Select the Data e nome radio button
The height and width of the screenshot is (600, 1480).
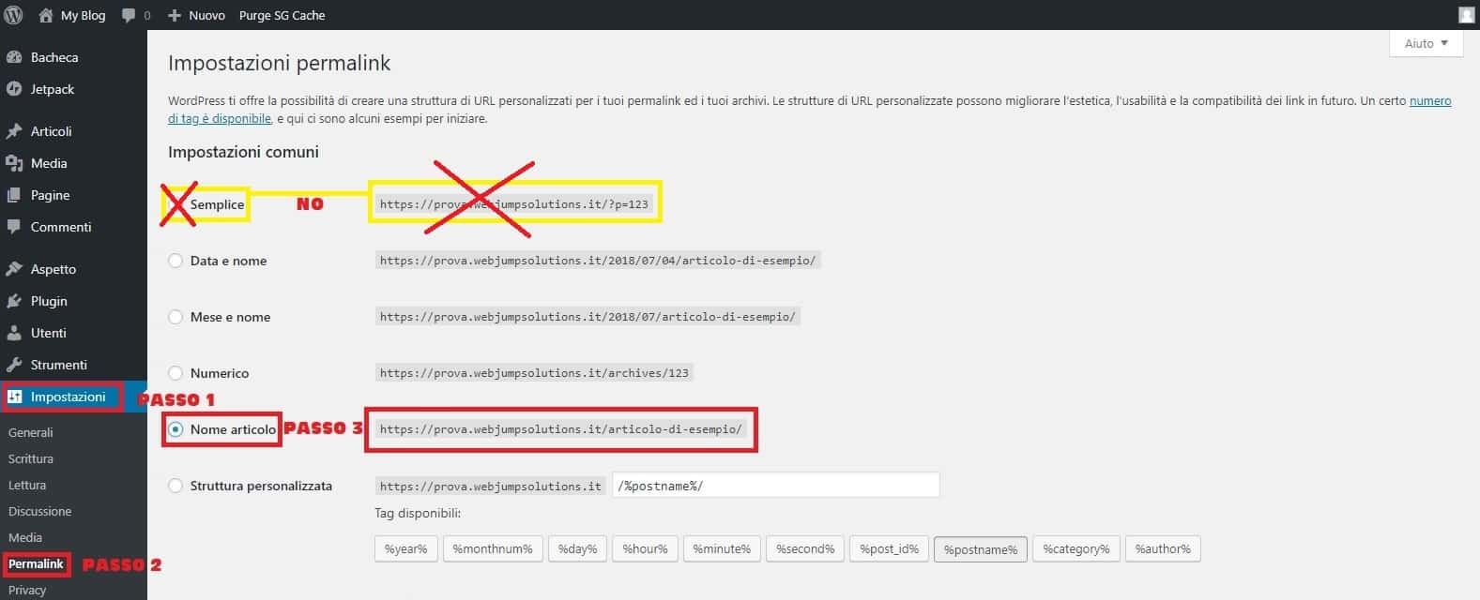(x=175, y=261)
